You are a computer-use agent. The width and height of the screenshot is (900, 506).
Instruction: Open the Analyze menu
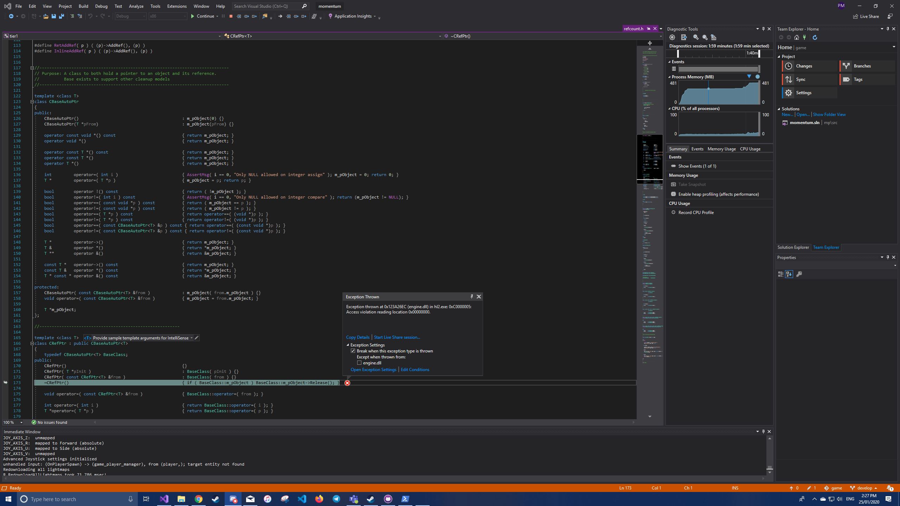(x=136, y=6)
